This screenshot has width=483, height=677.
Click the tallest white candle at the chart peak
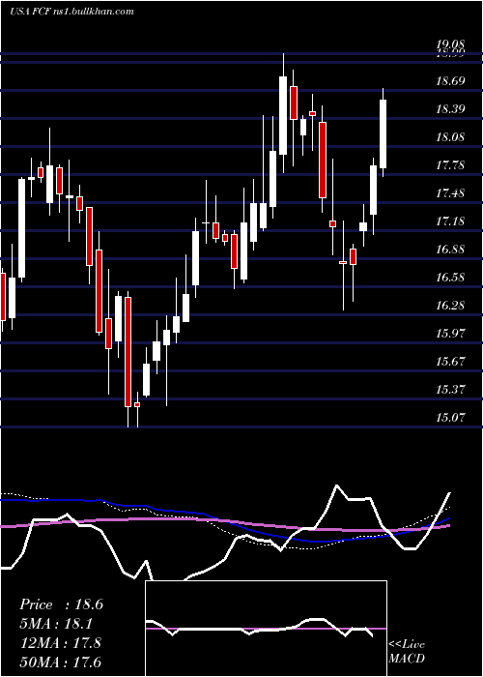283,115
